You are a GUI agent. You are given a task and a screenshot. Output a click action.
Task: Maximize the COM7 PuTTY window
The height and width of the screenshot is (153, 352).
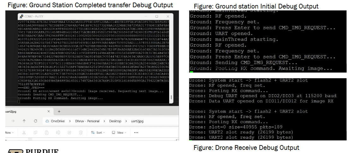coord(157,17)
